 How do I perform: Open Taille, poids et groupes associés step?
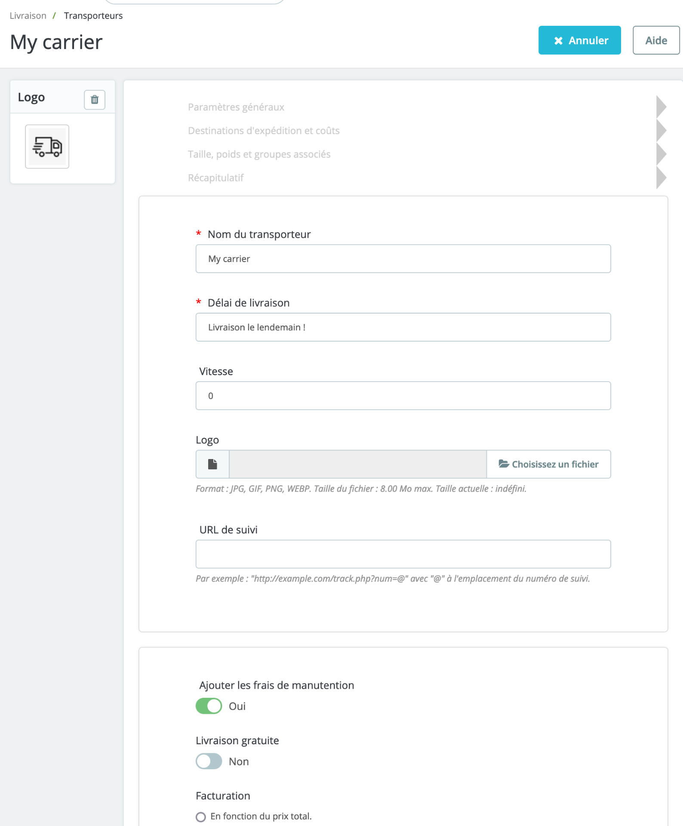259,154
